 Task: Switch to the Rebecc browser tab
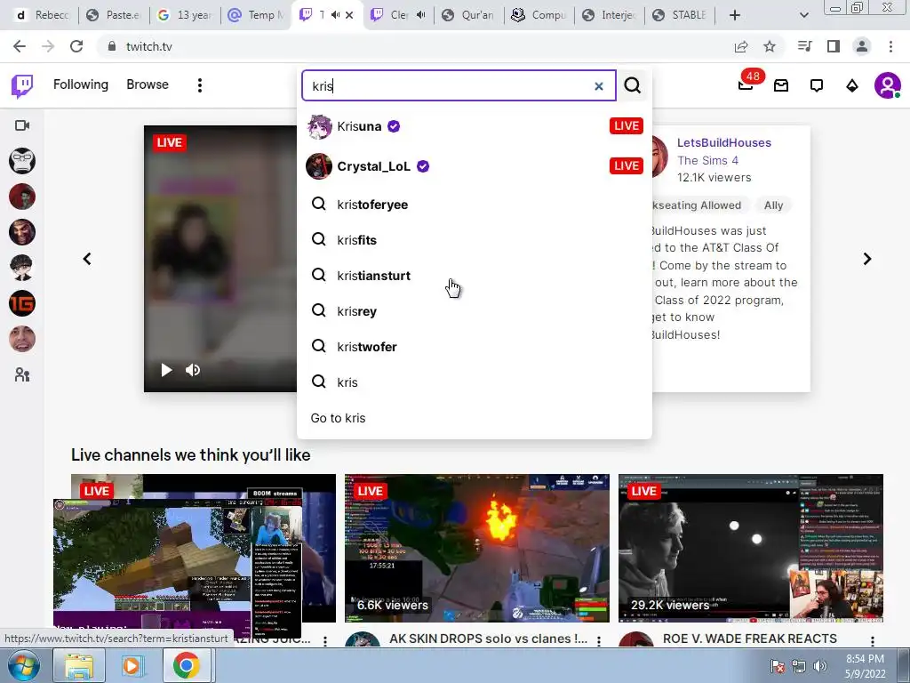point(42,15)
